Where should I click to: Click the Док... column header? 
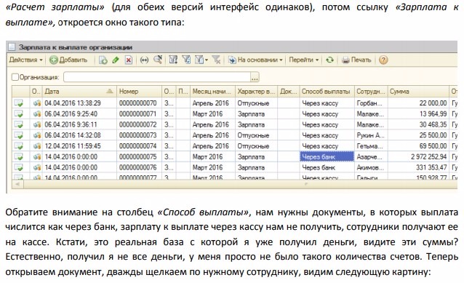(x=289, y=92)
